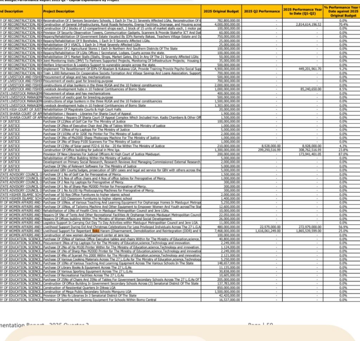Viewport: 360px width, 341px height.
Task: Click "Construction of Mega Public Secondary Schools Monguno LGA"
Action: pyautogui.click(x=87, y=291)
